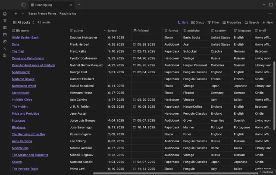Open Crime and Punishment link
This screenshot has width=276, height=175.
[x=28, y=58]
